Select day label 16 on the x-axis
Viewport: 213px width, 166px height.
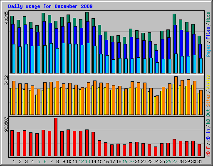coord(106,161)
